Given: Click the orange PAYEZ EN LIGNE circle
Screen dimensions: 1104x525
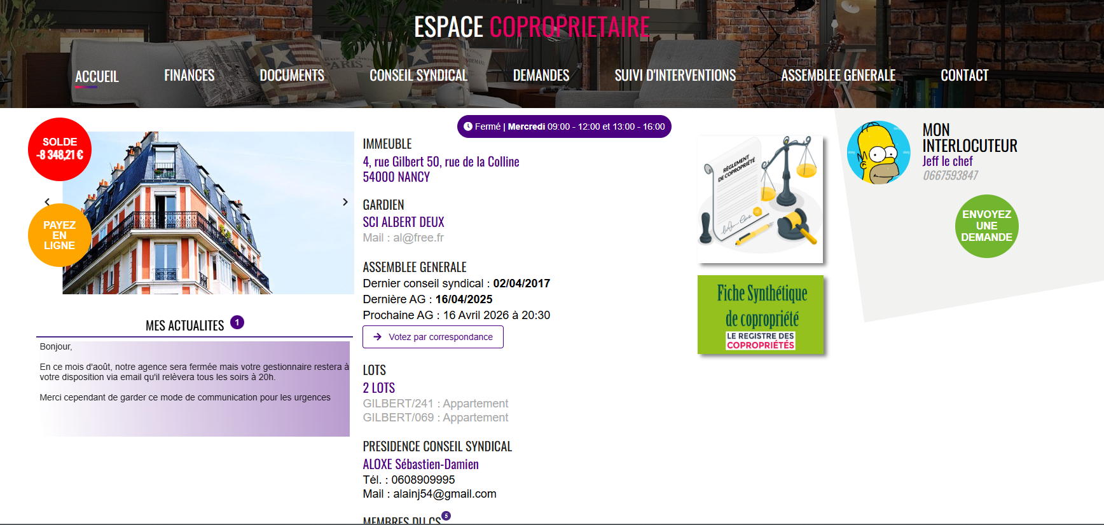Looking at the screenshot, I should click(x=59, y=235).
